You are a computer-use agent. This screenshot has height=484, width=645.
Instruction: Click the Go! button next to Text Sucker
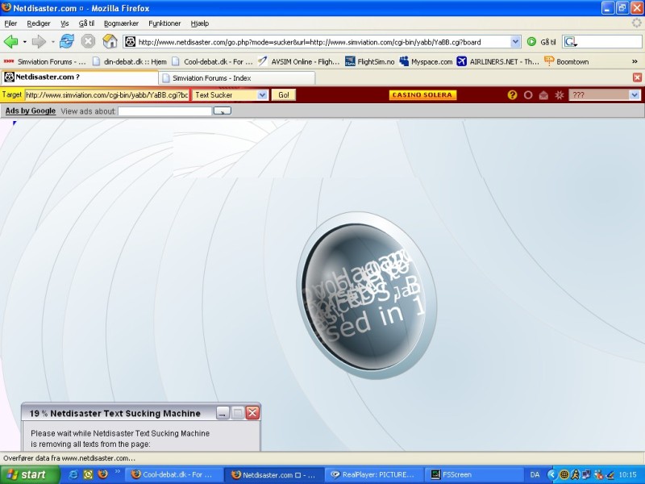click(x=283, y=95)
